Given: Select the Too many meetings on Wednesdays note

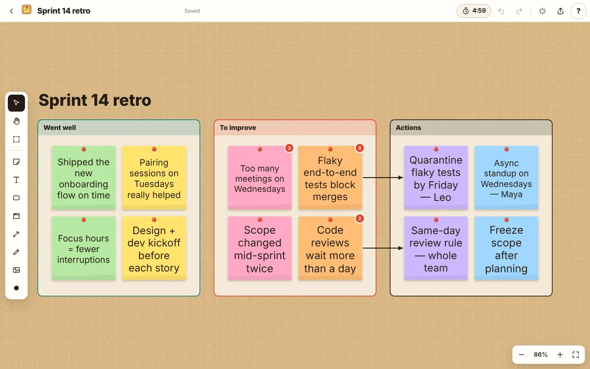Looking at the screenshot, I should (x=260, y=178).
